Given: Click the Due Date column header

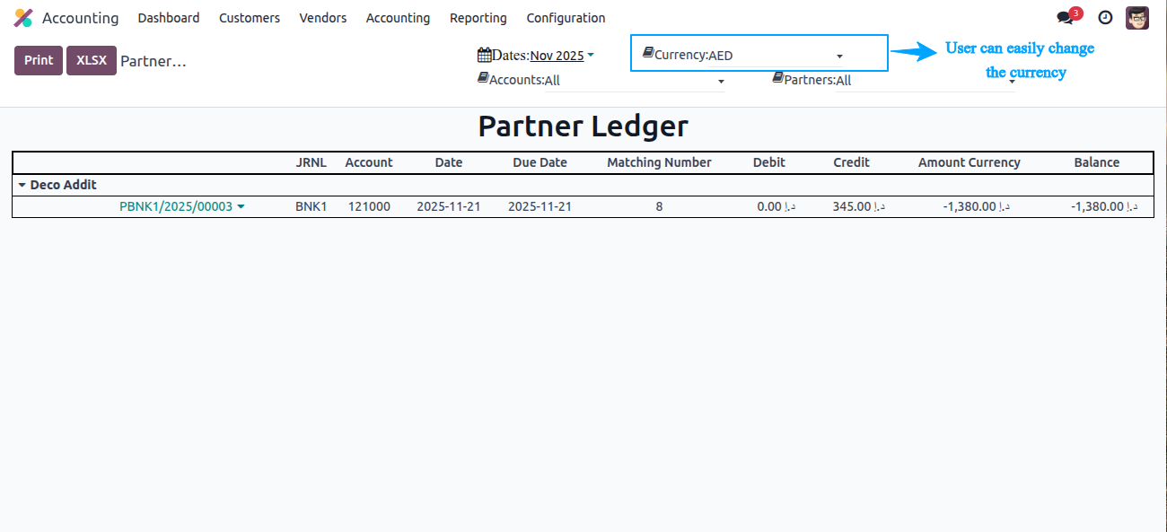Looking at the screenshot, I should tap(540, 162).
